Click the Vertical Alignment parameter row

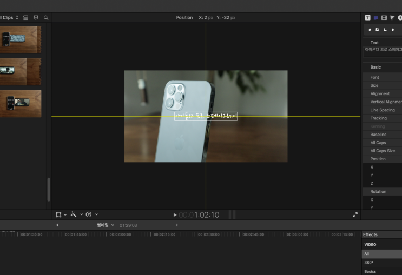[x=383, y=102]
